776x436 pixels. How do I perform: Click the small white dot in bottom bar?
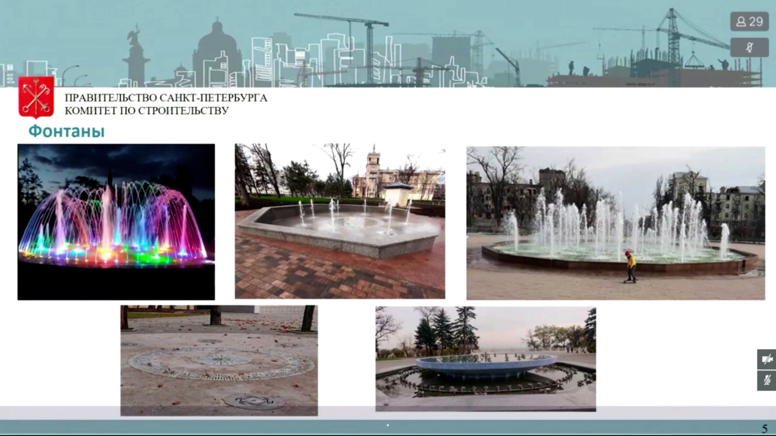click(x=388, y=425)
